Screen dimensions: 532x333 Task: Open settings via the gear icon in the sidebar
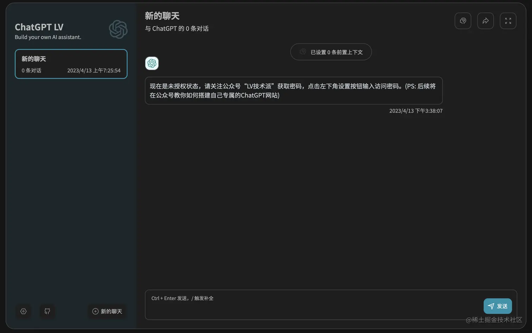pos(24,311)
